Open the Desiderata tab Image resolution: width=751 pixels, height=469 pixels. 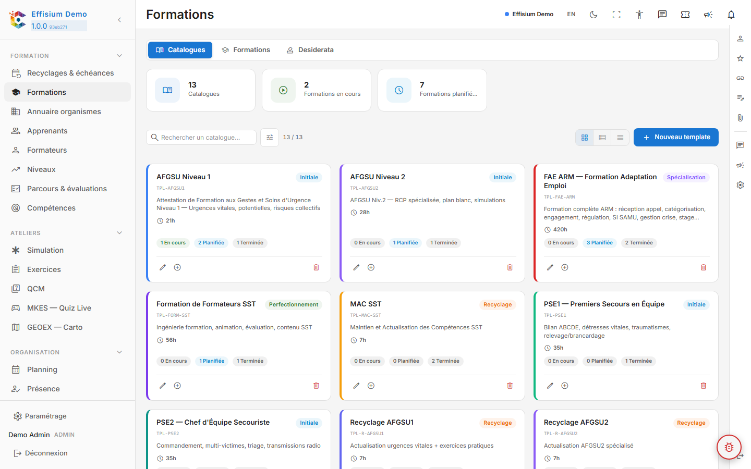tap(310, 50)
